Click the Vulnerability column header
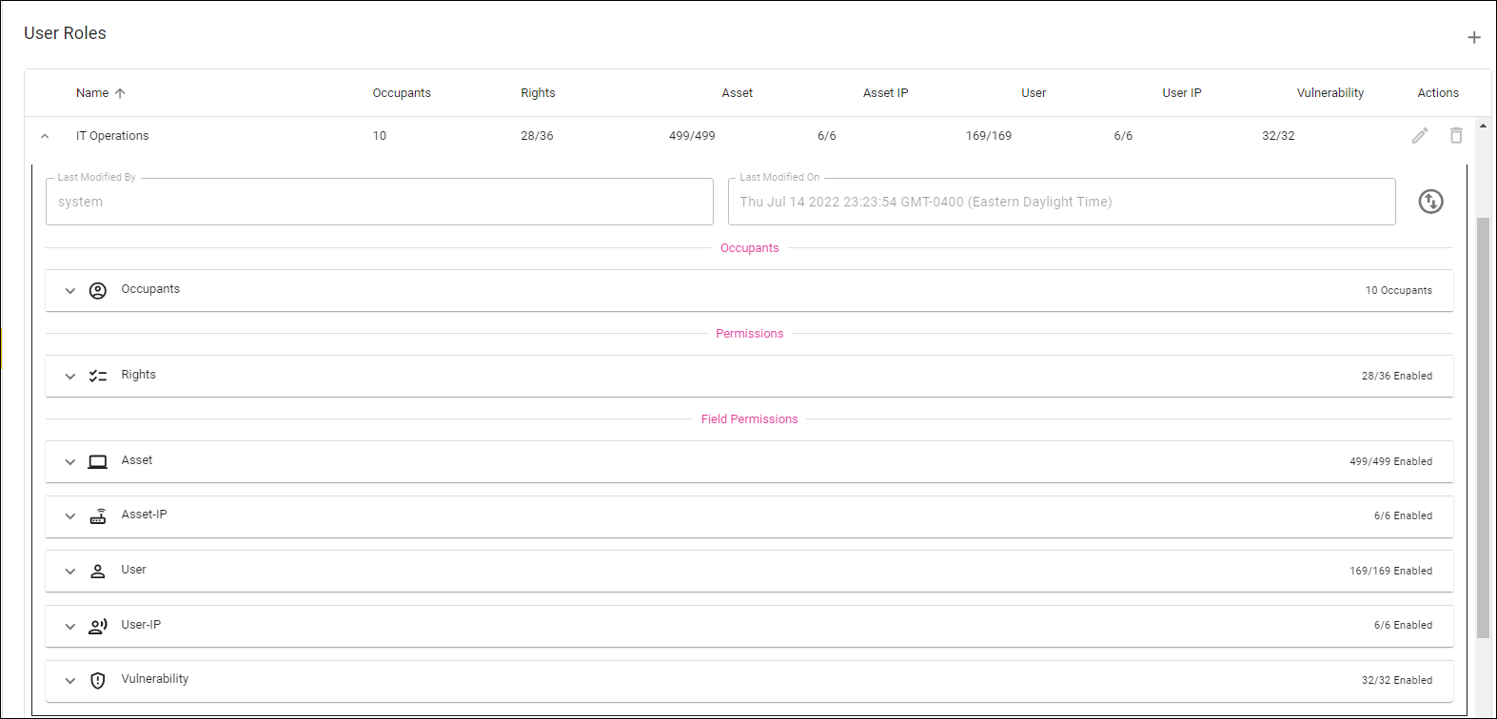 click(x=1330, y=93)
